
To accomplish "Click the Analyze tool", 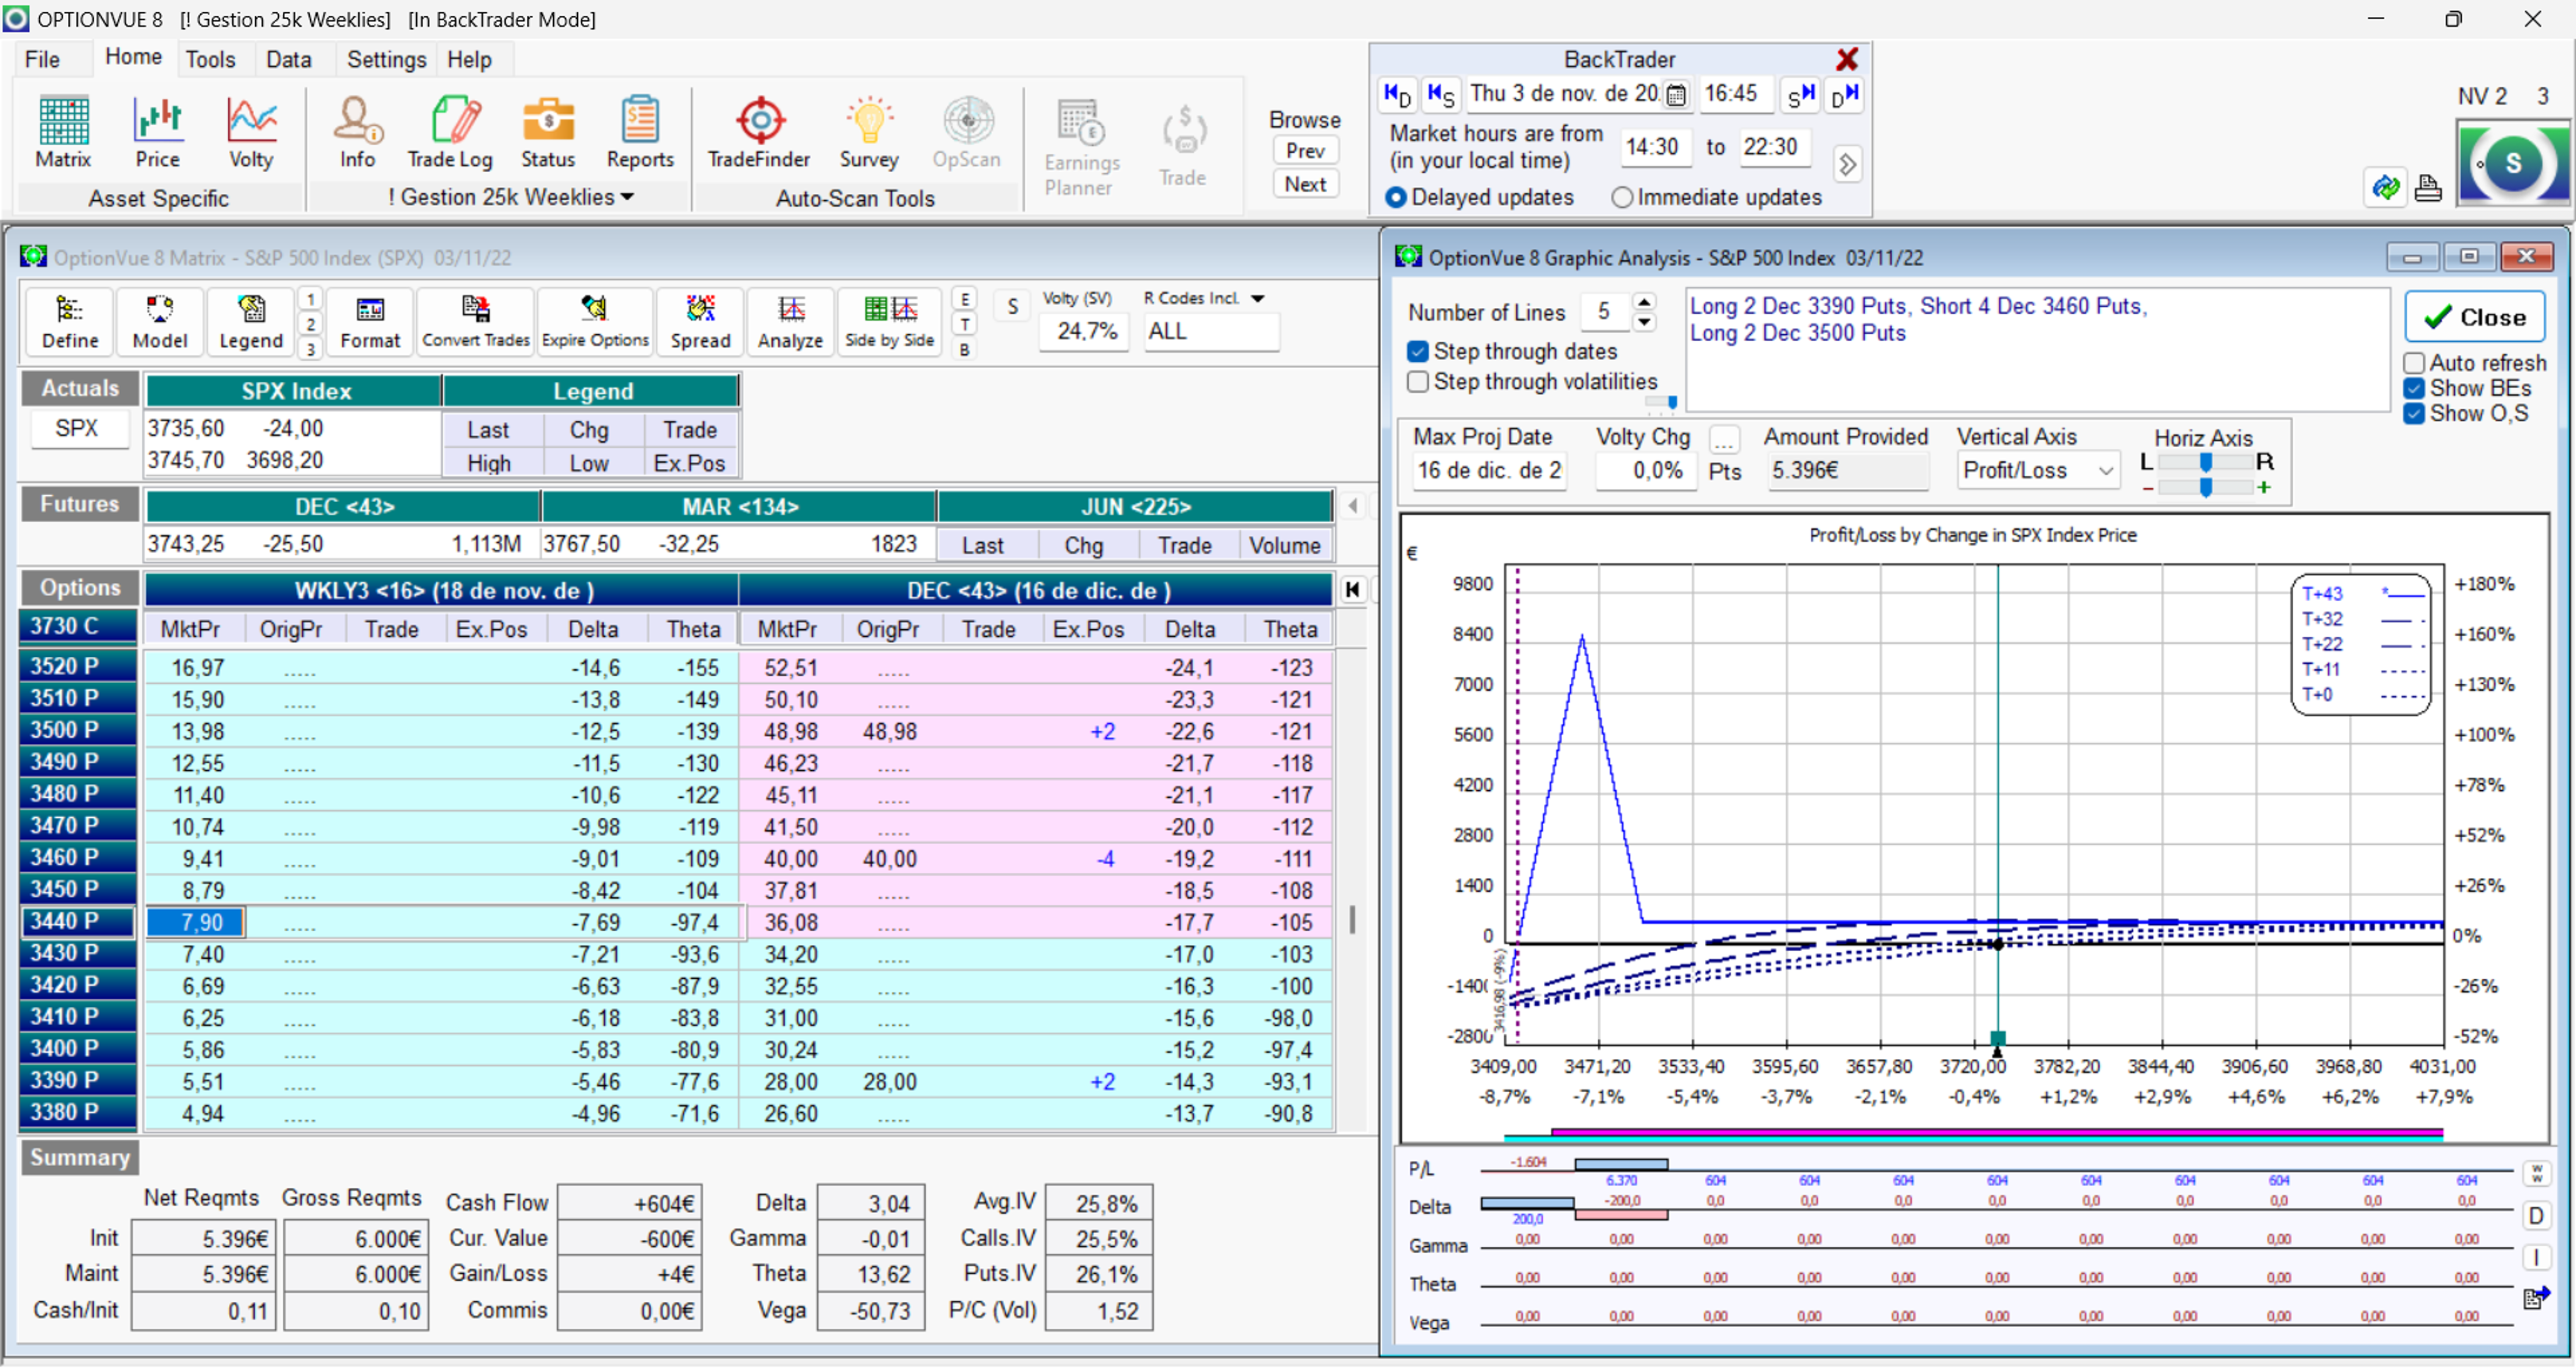I will coord(790,322).
